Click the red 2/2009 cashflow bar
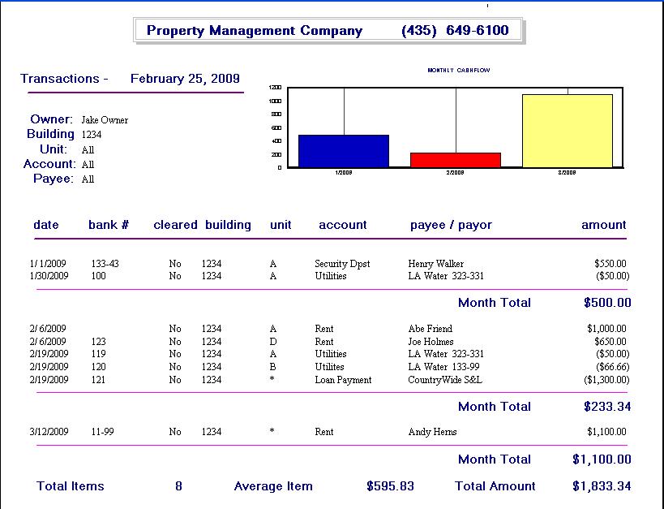This screenshot has height=509, width=664. click(x=456, y=160)
